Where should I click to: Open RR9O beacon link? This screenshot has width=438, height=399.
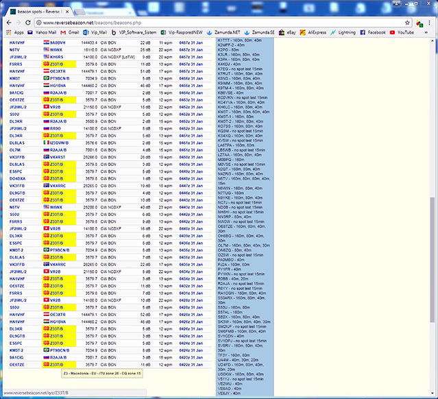click(x=56, y=128)
